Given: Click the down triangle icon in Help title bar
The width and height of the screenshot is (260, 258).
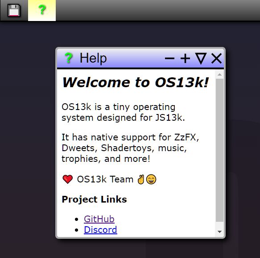Looking at the screenshot, I should 201,58.
